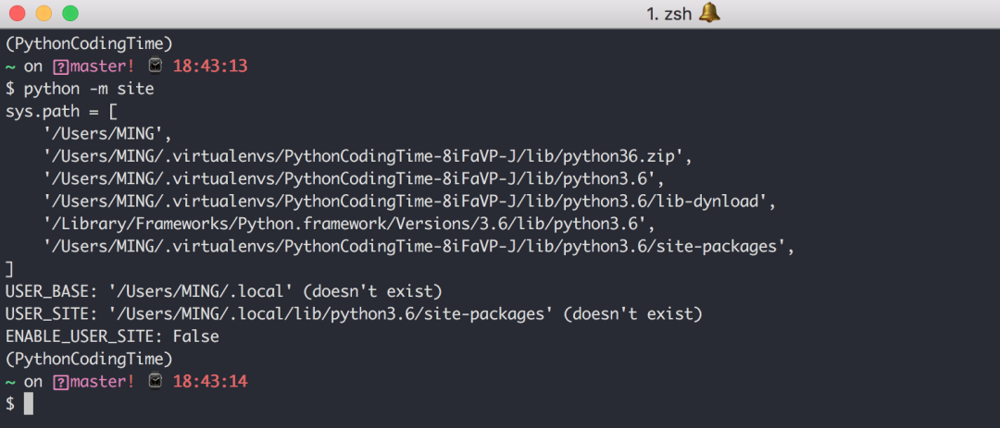Click the yellow minimize window button
The width and height of the screenshot is (1000, 428).
click(x=44, y=13)
